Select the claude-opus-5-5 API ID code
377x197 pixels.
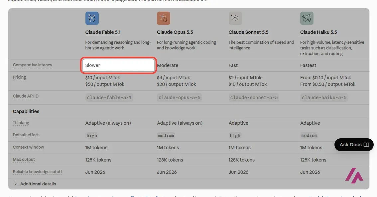pyautogui.click(x=180, y=98)
